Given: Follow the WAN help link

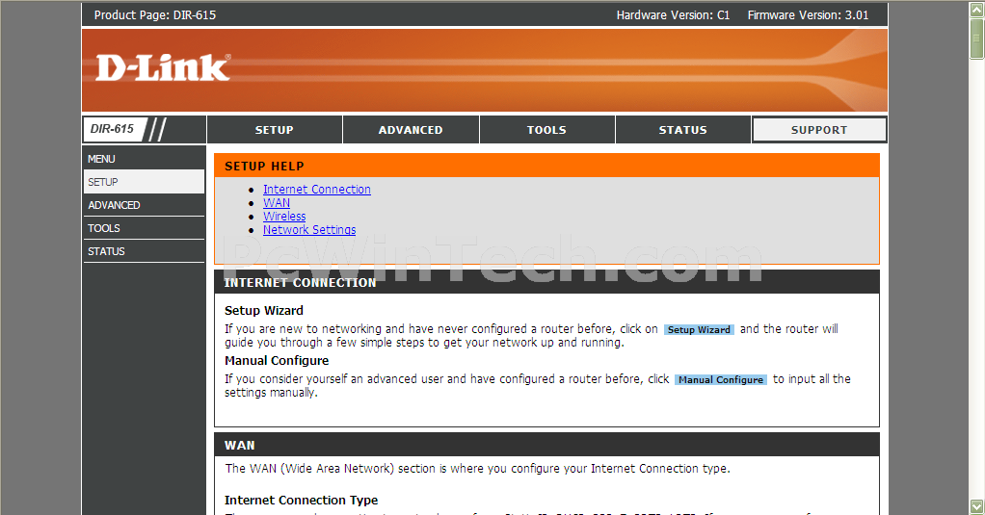Looking at the screenshot, I should [277, 202].
